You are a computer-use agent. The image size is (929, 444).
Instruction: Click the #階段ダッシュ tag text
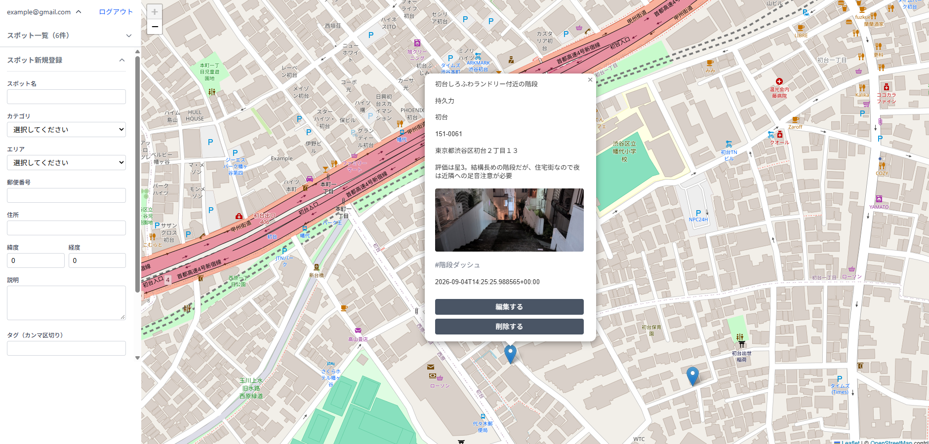pyautogui.click(x=457, y=265)
